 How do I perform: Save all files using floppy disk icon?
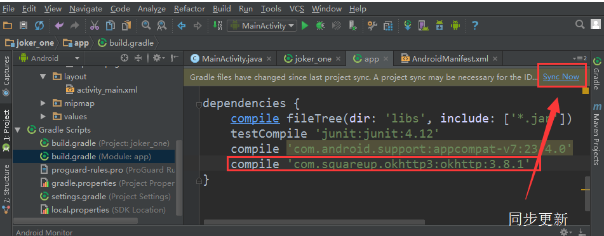pyautogui.click(x=23, y=25)
